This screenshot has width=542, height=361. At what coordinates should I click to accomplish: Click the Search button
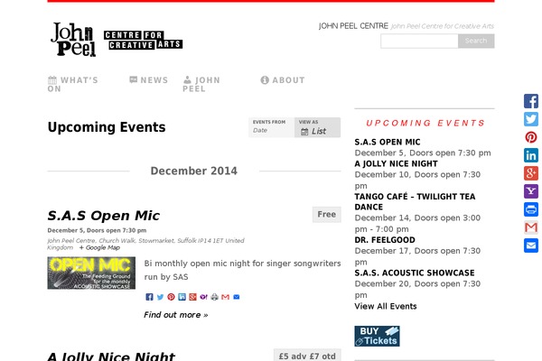476,42
